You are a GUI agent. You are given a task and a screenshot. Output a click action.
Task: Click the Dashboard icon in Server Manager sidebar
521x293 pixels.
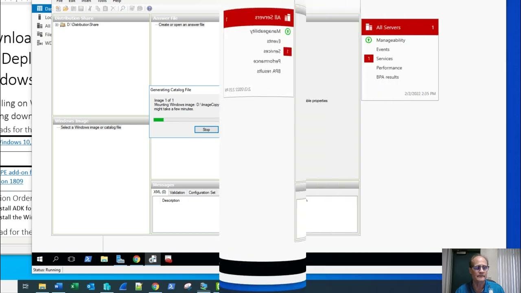[39, 8]
